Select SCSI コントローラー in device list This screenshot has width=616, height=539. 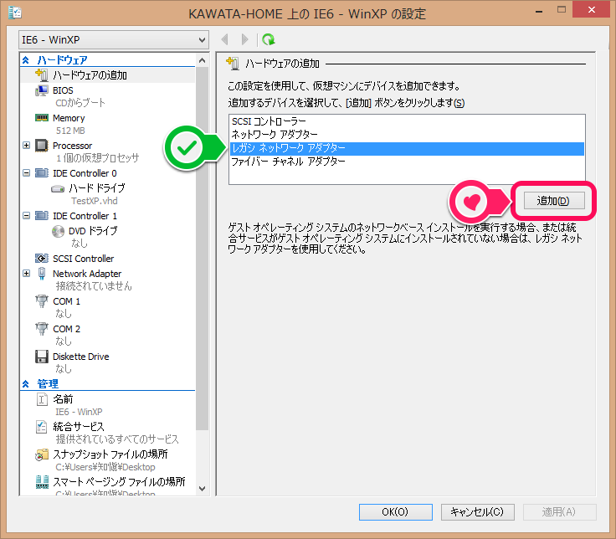point(407,121)
